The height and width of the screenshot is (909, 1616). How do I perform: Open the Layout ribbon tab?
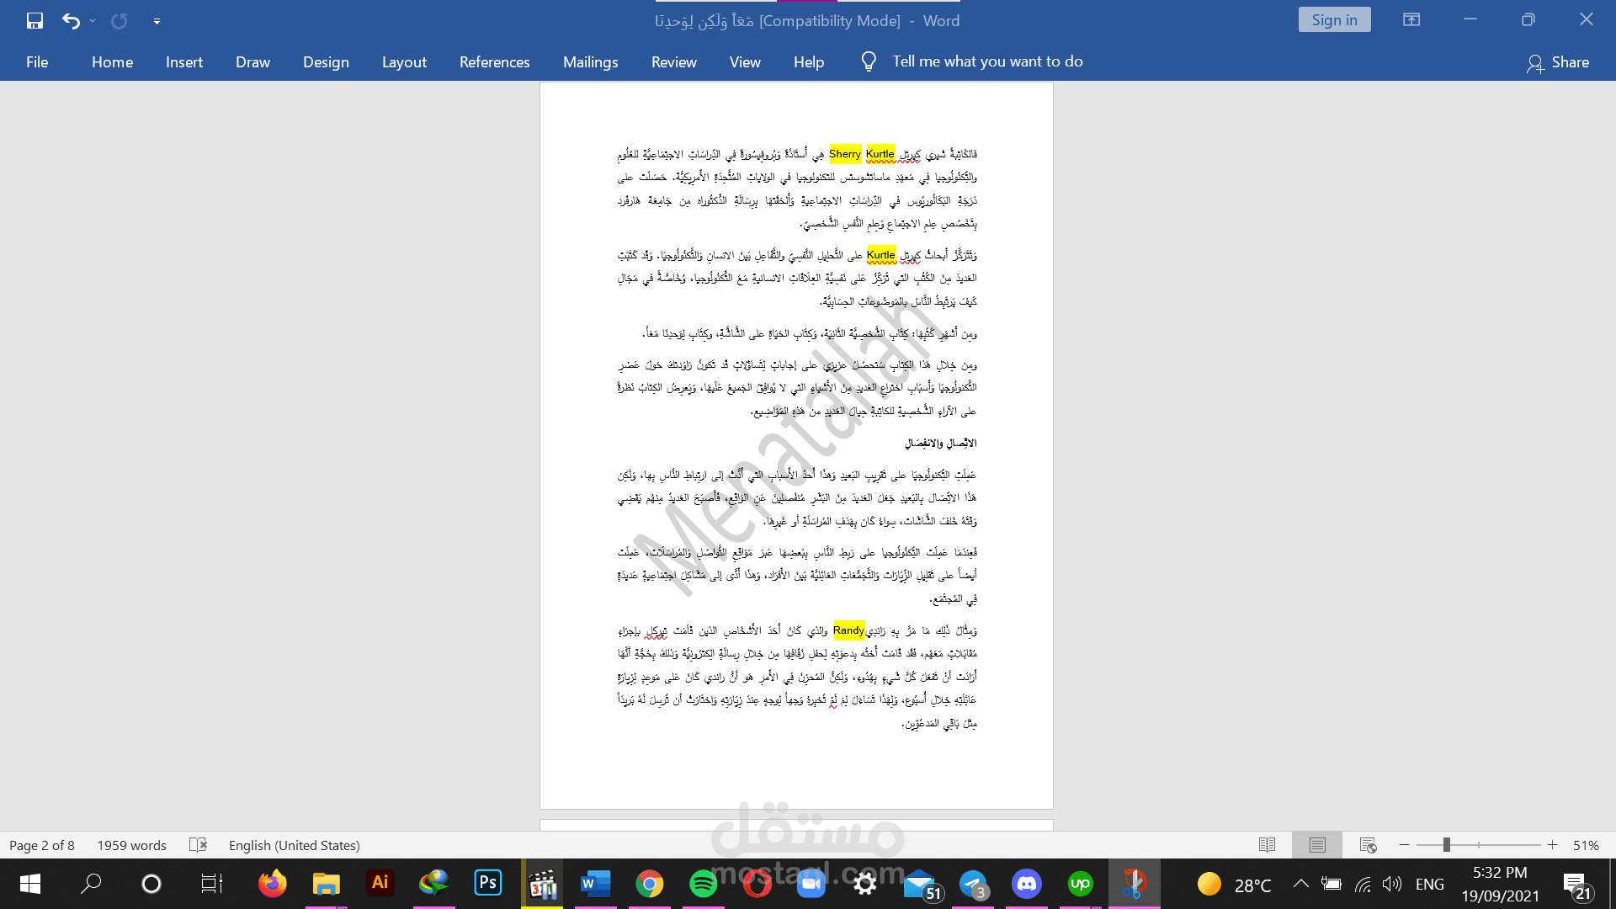click(x=404, y=61)
